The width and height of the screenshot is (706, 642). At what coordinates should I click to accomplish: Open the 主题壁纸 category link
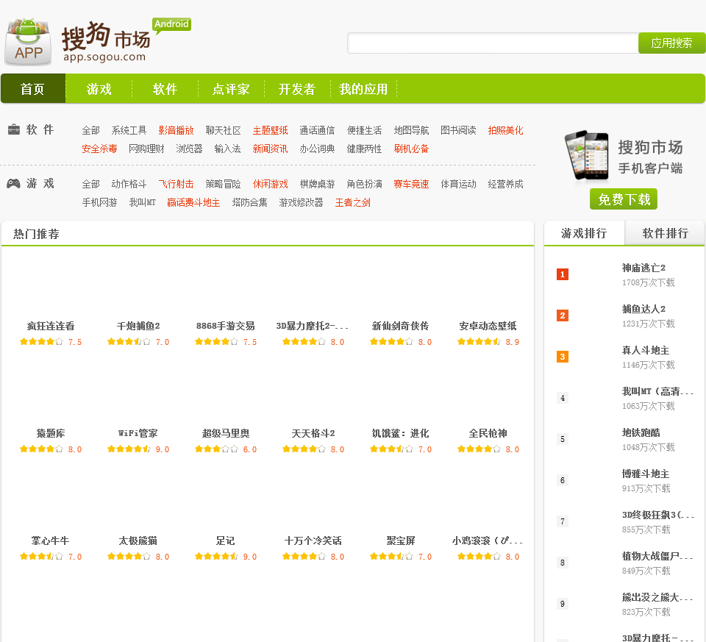(270, 131)
